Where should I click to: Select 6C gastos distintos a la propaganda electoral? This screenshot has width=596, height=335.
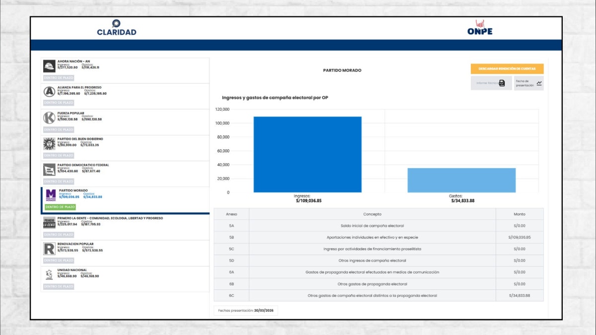click(x=378, y=295)
